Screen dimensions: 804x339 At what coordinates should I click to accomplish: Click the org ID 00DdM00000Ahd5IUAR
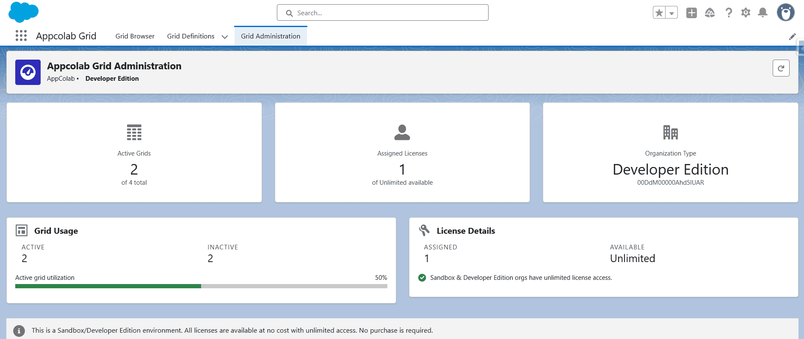click(x=671, y=183)
